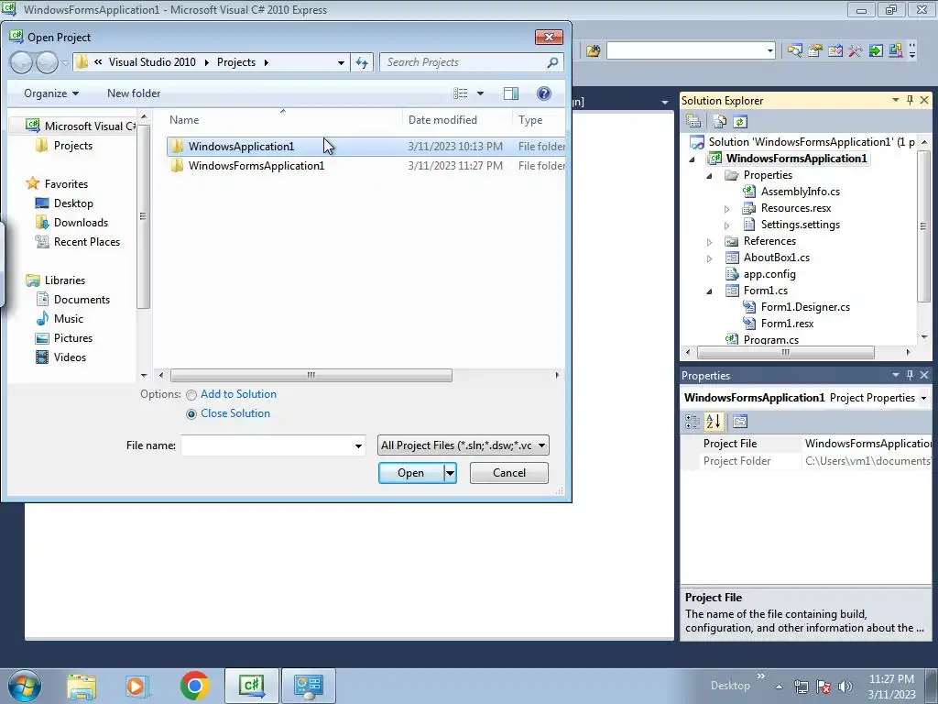Pin the Solution Explorer panel
938x704 pixels.
click(910, 100)
